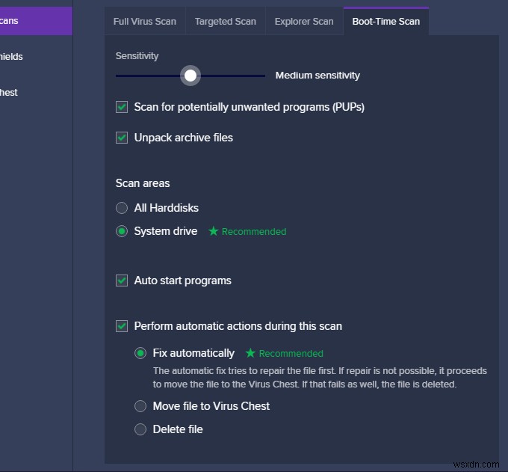Click the Medium sensitivity label
This screenshot has height=472, width=508.
[317, 76]
